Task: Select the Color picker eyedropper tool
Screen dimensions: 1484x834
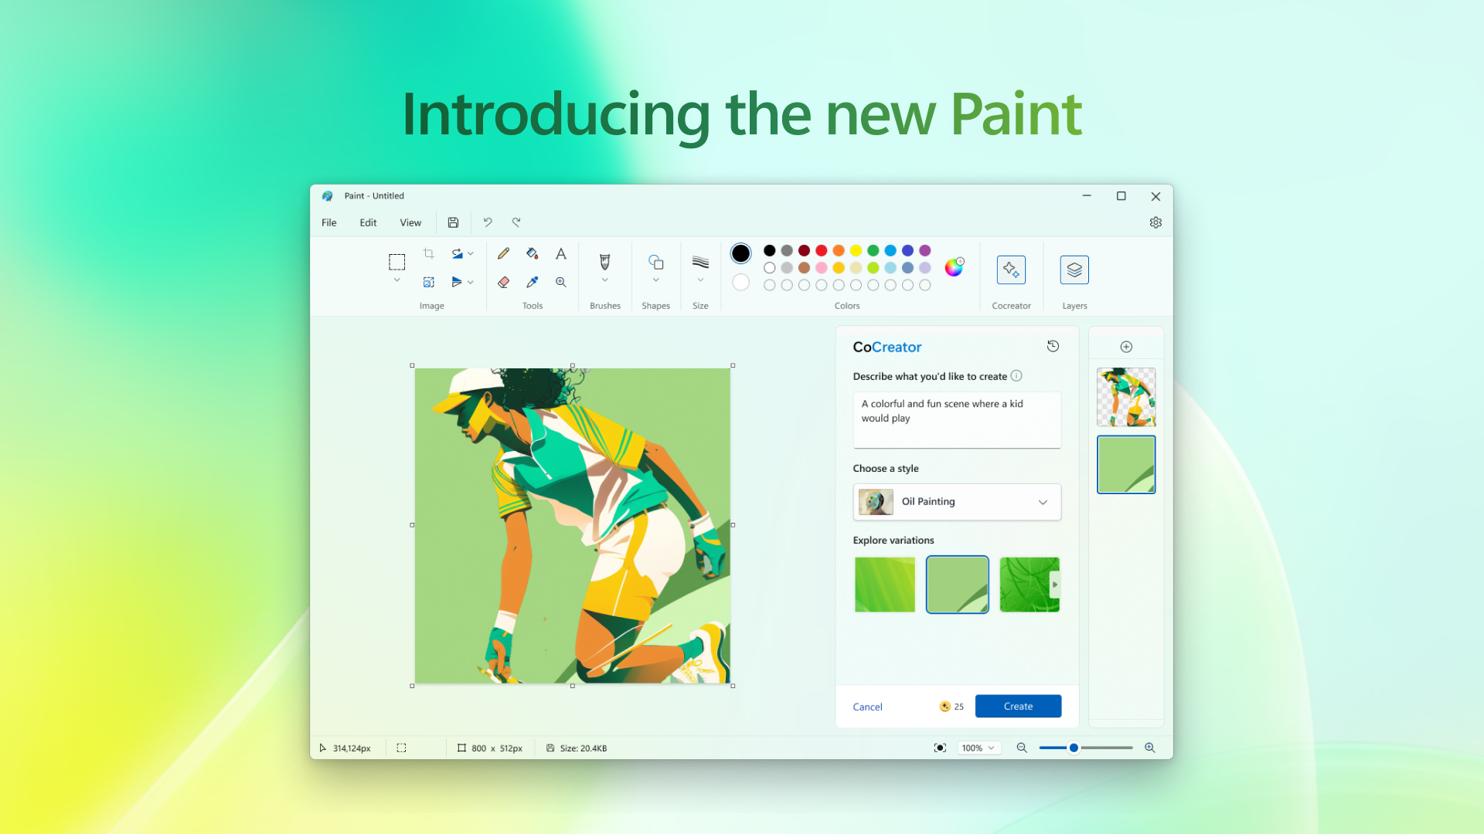Action: (532, 282)
